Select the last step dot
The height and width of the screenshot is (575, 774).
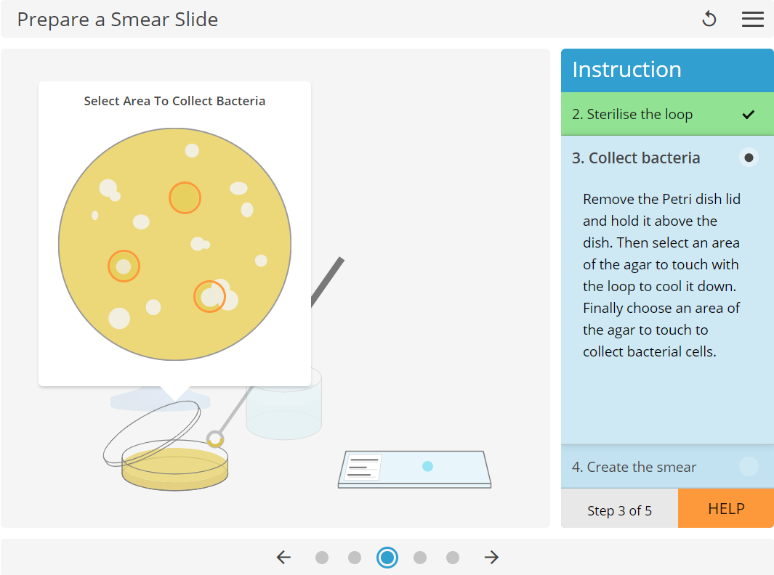[x=453, y=558]
